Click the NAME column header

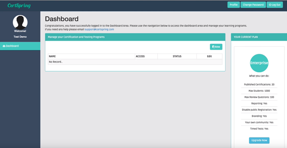91,56
